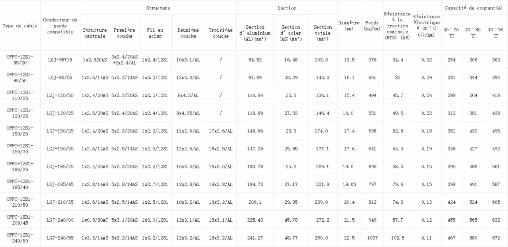Click the 40-90 °C column header
The image size is (508, 247).
pos(496,33)
